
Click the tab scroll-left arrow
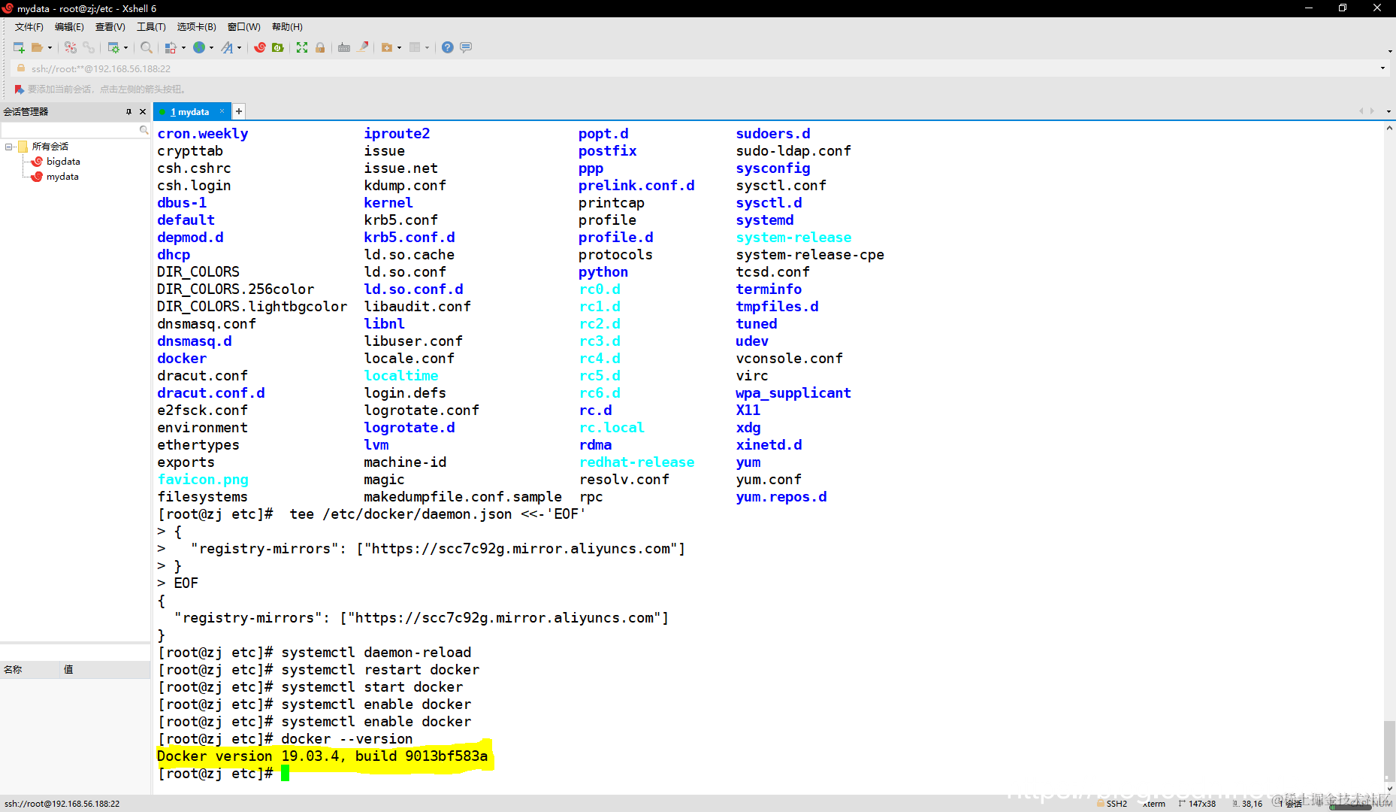(x=1361, y=111)
